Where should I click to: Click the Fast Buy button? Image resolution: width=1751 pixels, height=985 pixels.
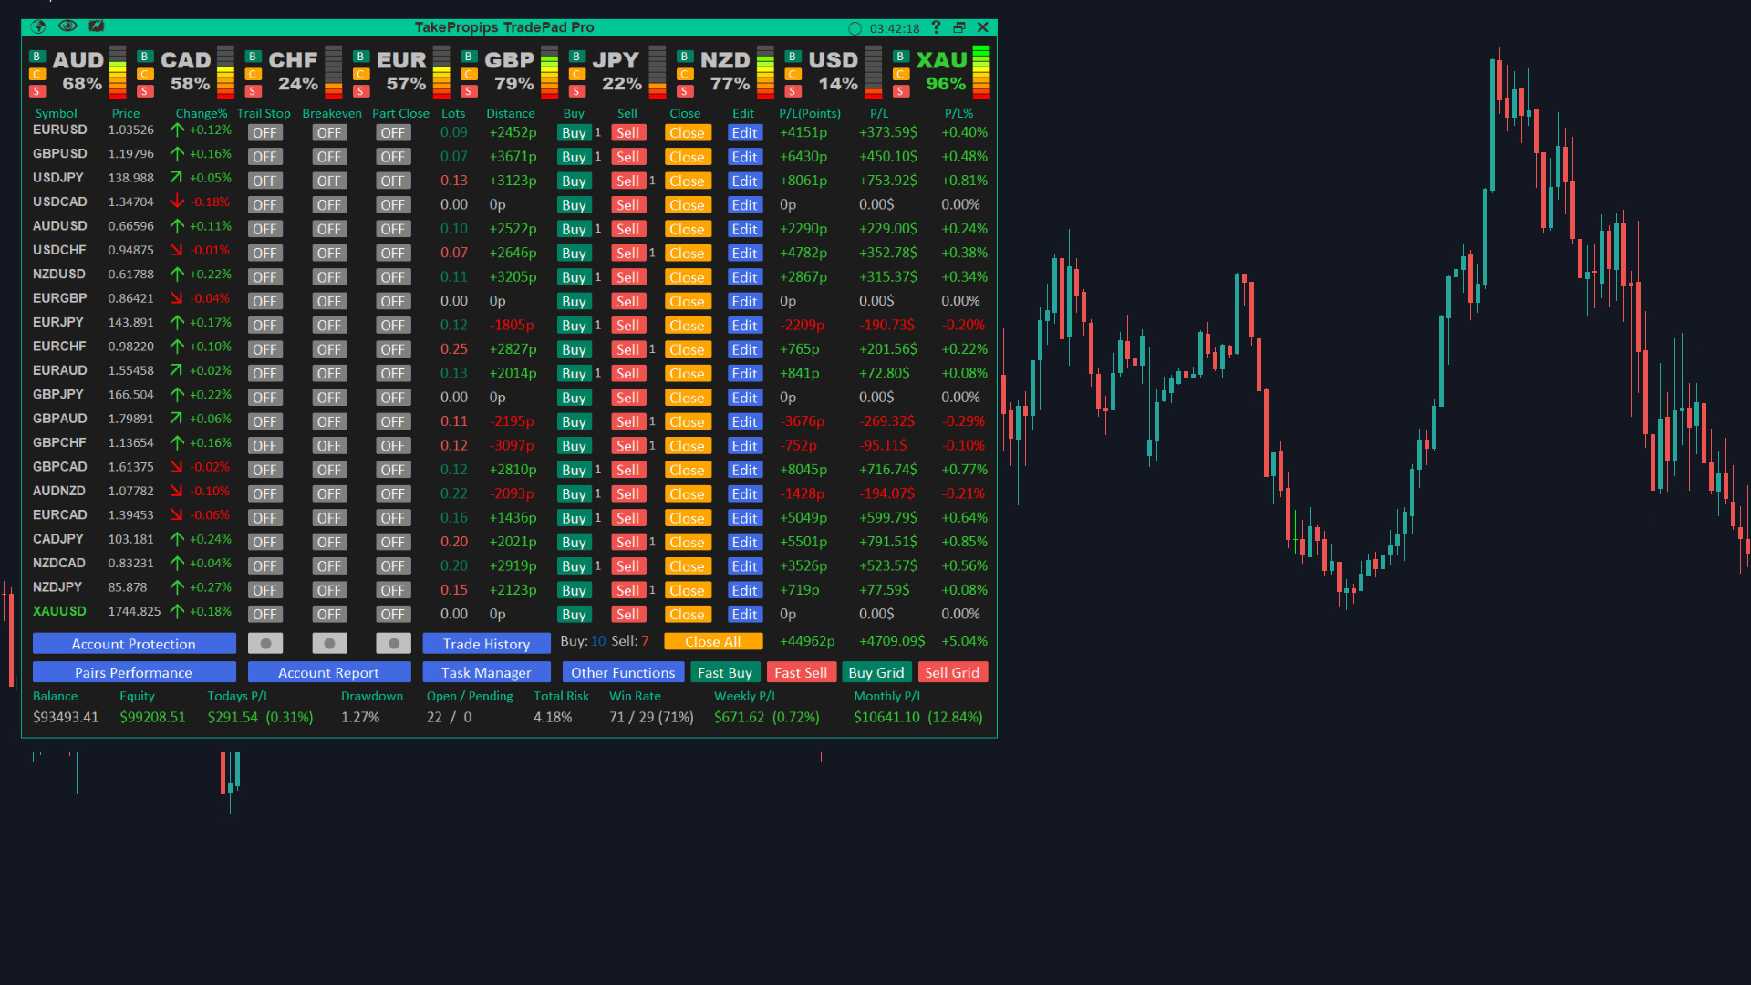[x=725, y=672]
